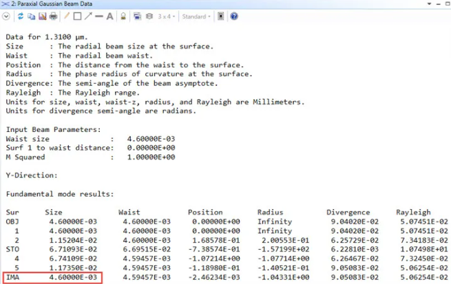
Task: Expand the settings chevron in toolbar
Action: tap(6, 17)
